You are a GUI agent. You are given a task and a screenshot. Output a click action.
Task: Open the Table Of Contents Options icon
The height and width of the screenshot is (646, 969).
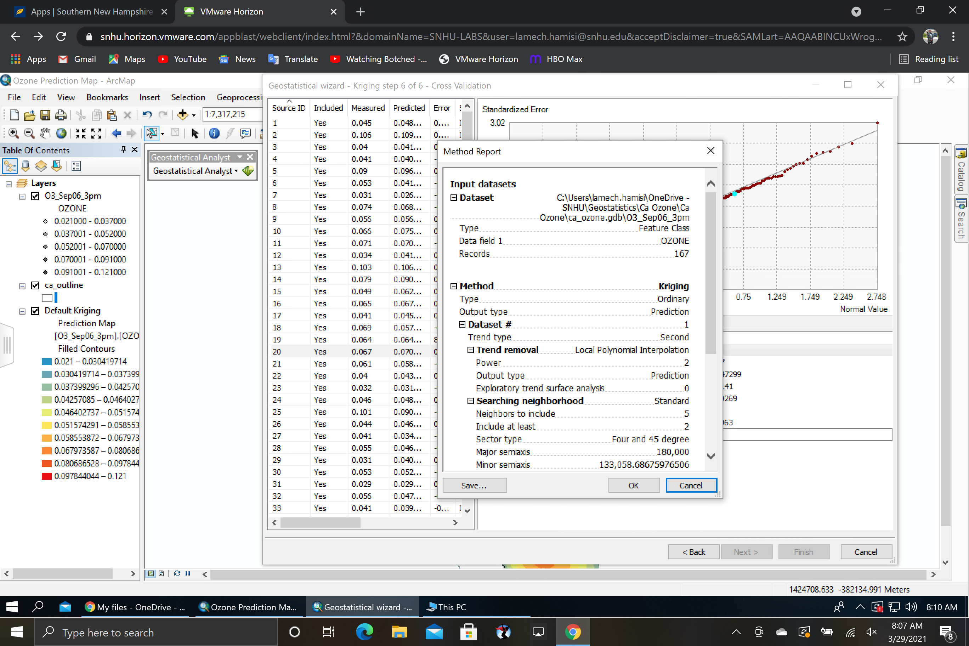pos(76,166)
